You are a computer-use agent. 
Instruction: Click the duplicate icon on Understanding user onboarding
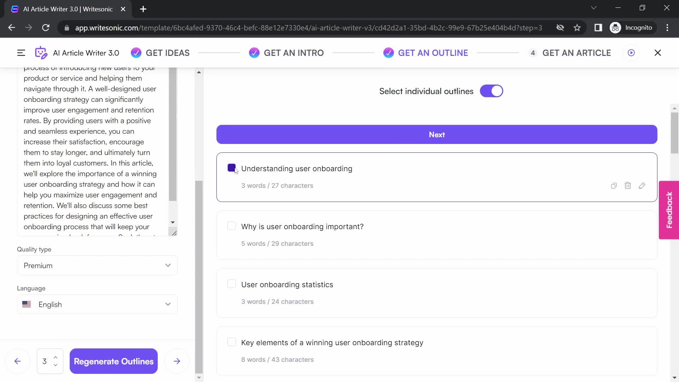pos(614,186)
